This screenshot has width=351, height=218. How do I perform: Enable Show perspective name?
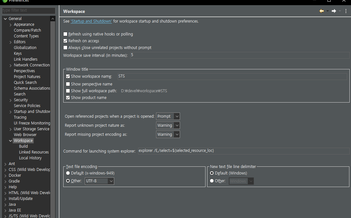pos(68,84)
